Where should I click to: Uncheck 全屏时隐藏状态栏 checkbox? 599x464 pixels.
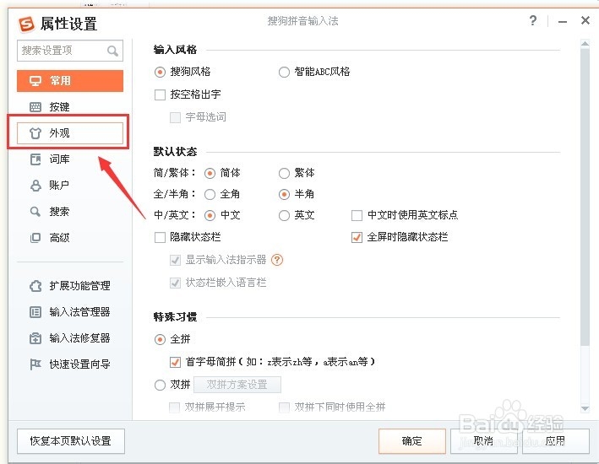tap(357, 238)
